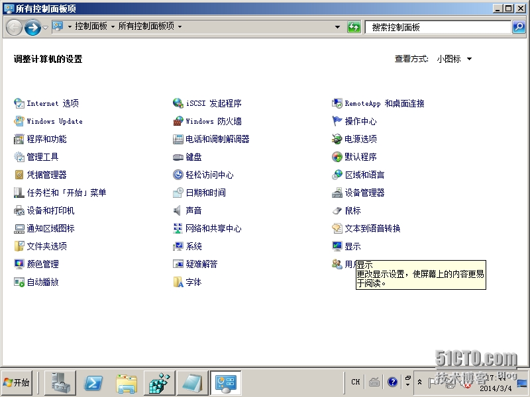530x397 pixels.
Task: Click the 搜索控制面板 search box
Action: [x=439, y=27]
